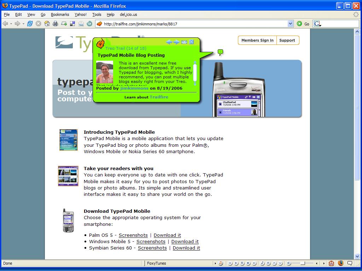
Task: Go to previous mark in Trailfire popup
Action: 169,42
